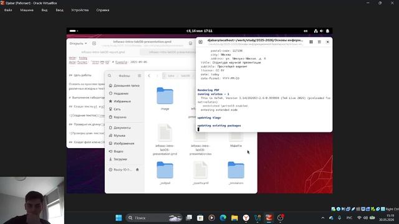Open Загрузки in Files sidebar

124,159
